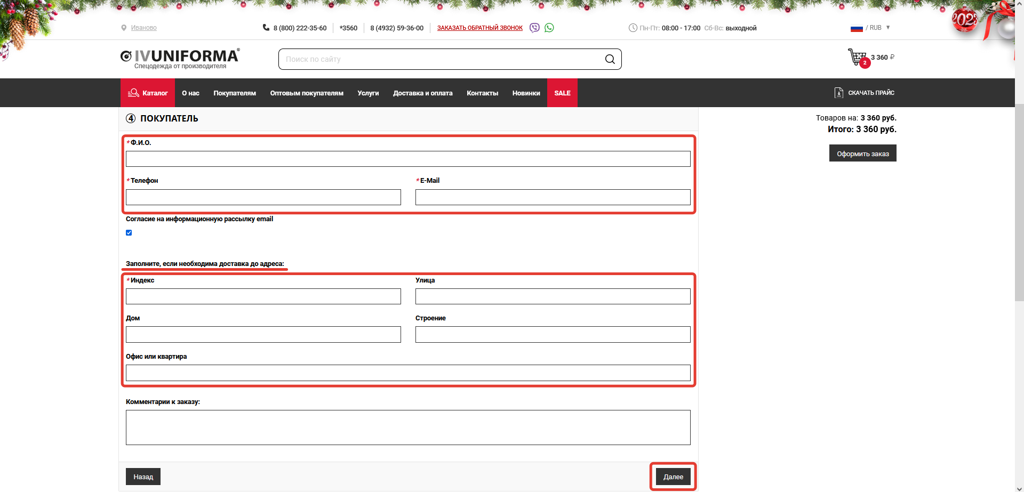Open the SALE section
The height and width of the screenshot is (492, 1024).
coord(562,93)
